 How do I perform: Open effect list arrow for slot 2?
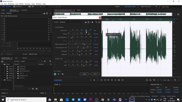point(49,21)
